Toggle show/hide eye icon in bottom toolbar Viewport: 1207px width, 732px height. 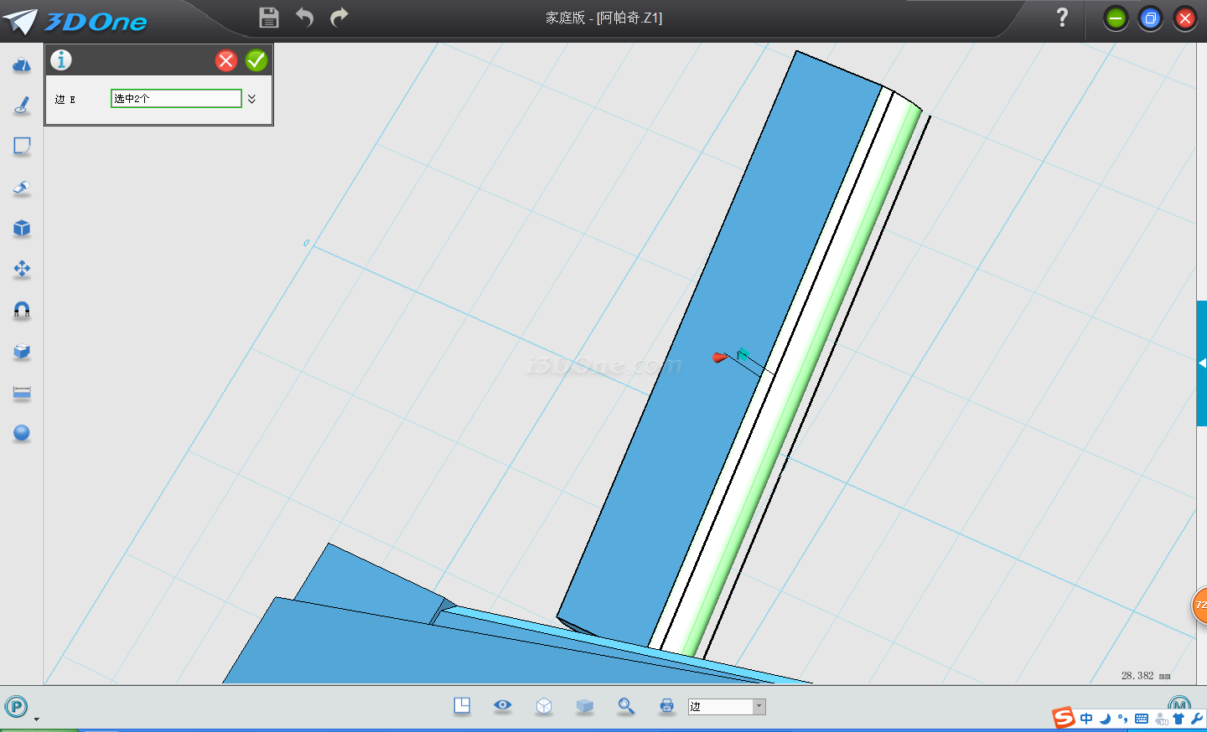click(x=503, y=705)
